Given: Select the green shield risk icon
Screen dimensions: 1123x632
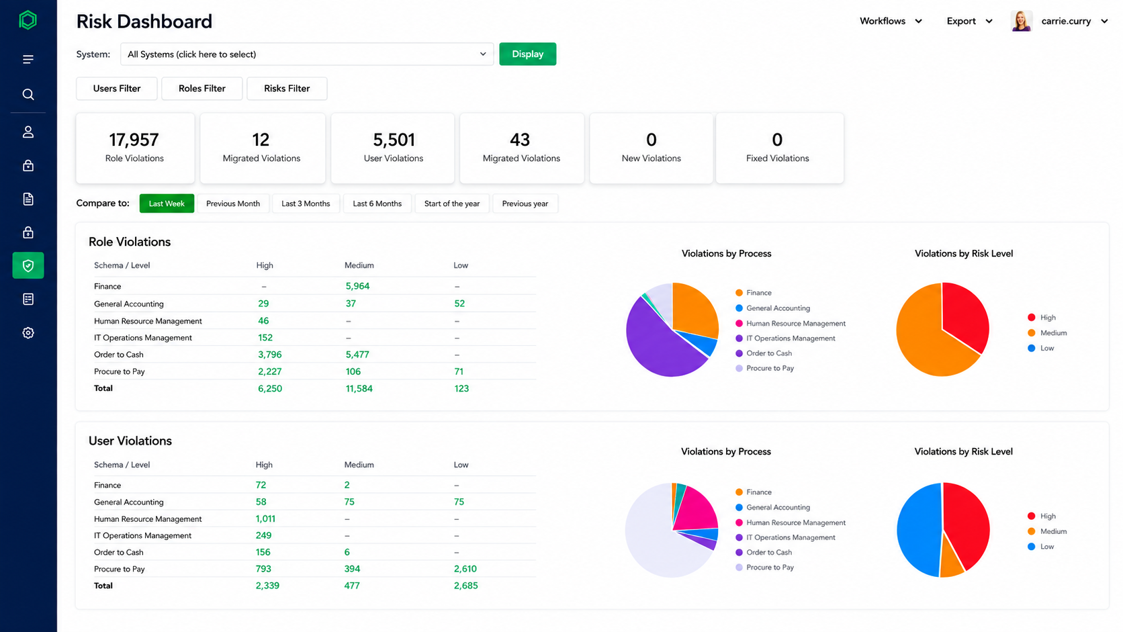Looking at the screenshot, I should [28, 265].
